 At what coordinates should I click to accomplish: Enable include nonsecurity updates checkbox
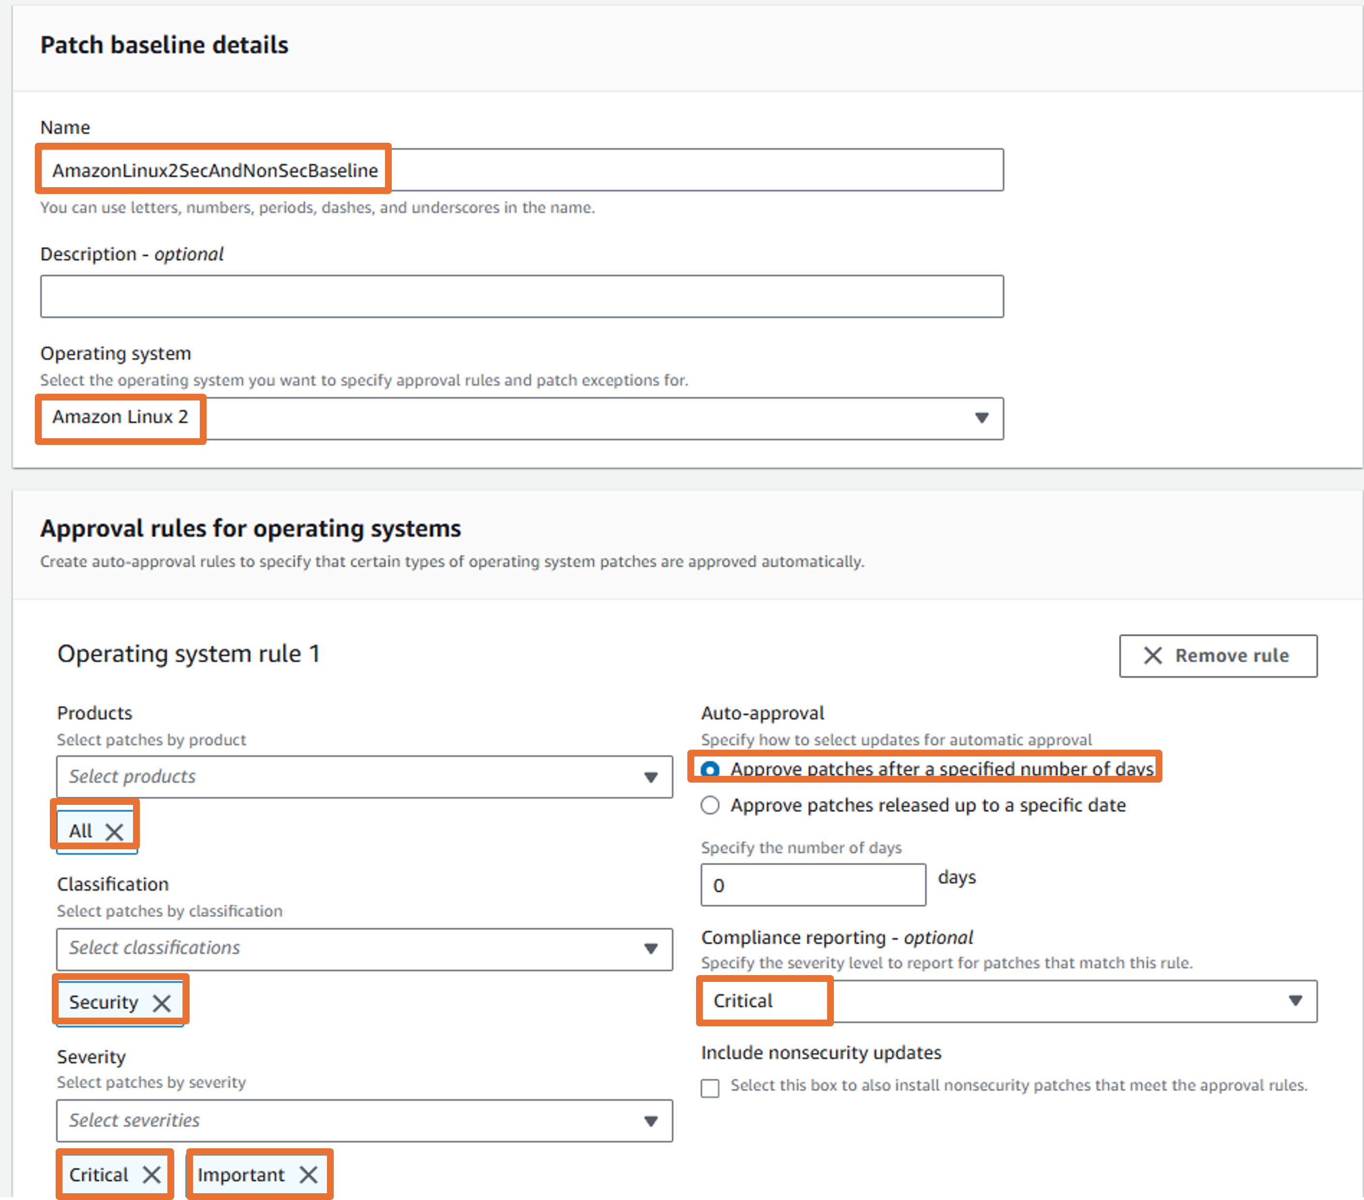(x=710, y=1088)
